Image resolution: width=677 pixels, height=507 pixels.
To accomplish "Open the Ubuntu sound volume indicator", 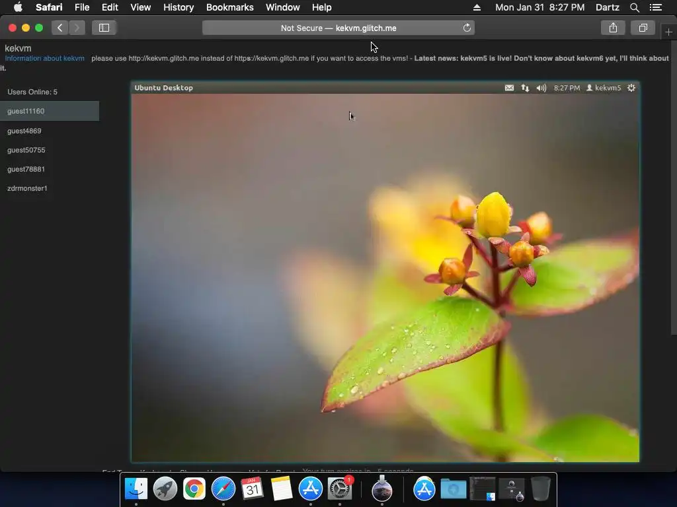I will (x=541, y=88).
